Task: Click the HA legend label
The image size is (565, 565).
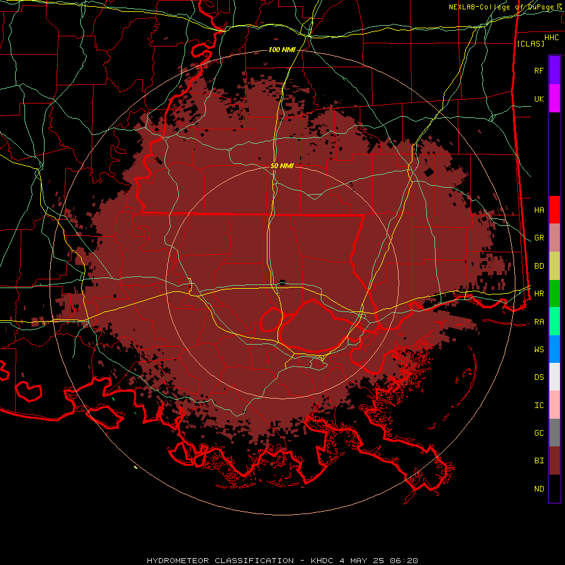Action: [539, 210]
